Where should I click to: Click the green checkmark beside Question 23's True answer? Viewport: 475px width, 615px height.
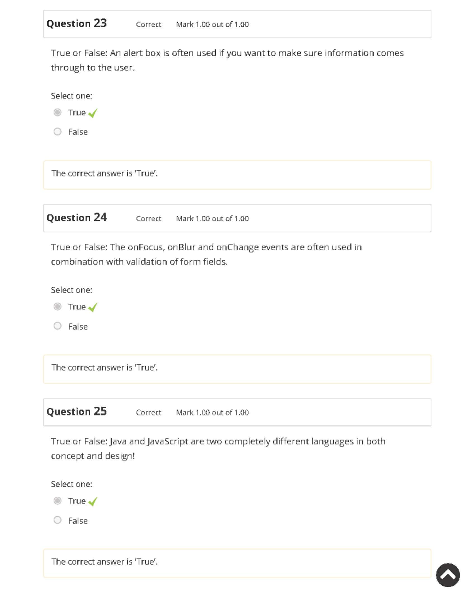click(93, 113)
